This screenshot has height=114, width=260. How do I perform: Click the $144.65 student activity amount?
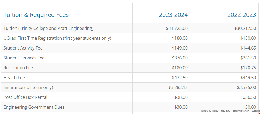pyautogui.click(x=248, y=48)
